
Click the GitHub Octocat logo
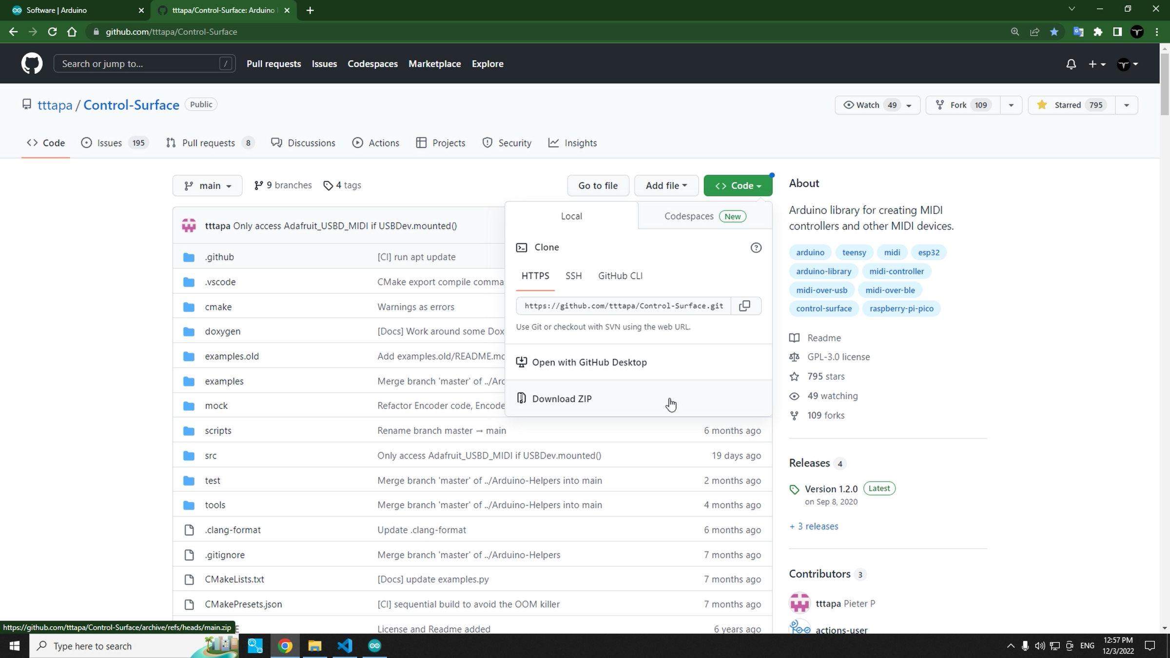pyautogui.click(x=32, y=64)
